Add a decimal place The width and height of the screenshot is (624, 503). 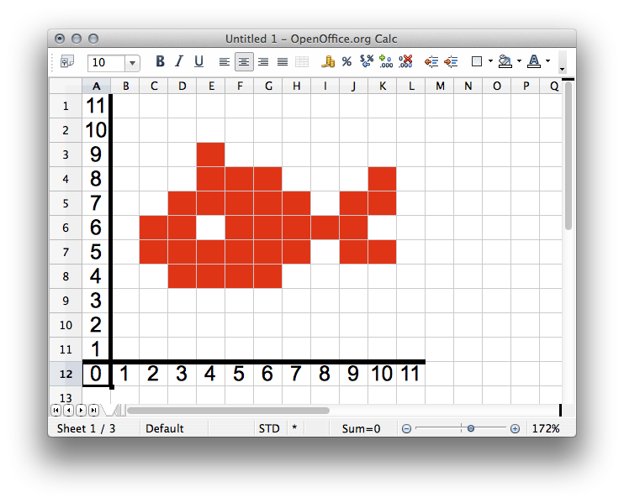386,61
